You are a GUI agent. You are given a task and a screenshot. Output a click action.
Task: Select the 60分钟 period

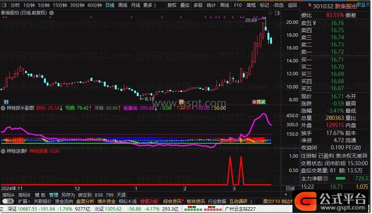(95, 5)
